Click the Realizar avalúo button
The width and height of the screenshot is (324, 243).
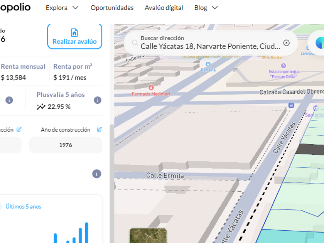point(74,37)
